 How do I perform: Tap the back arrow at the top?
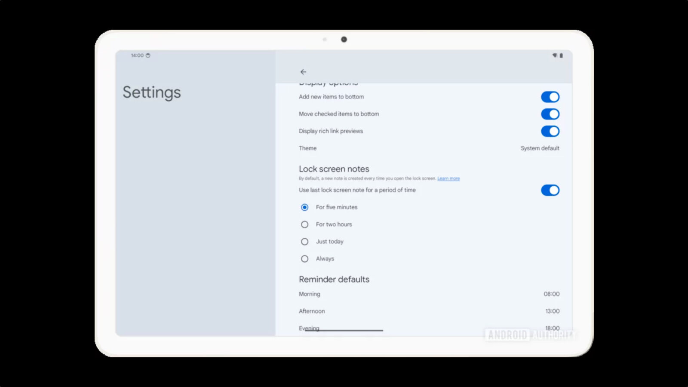click(304, 72)
